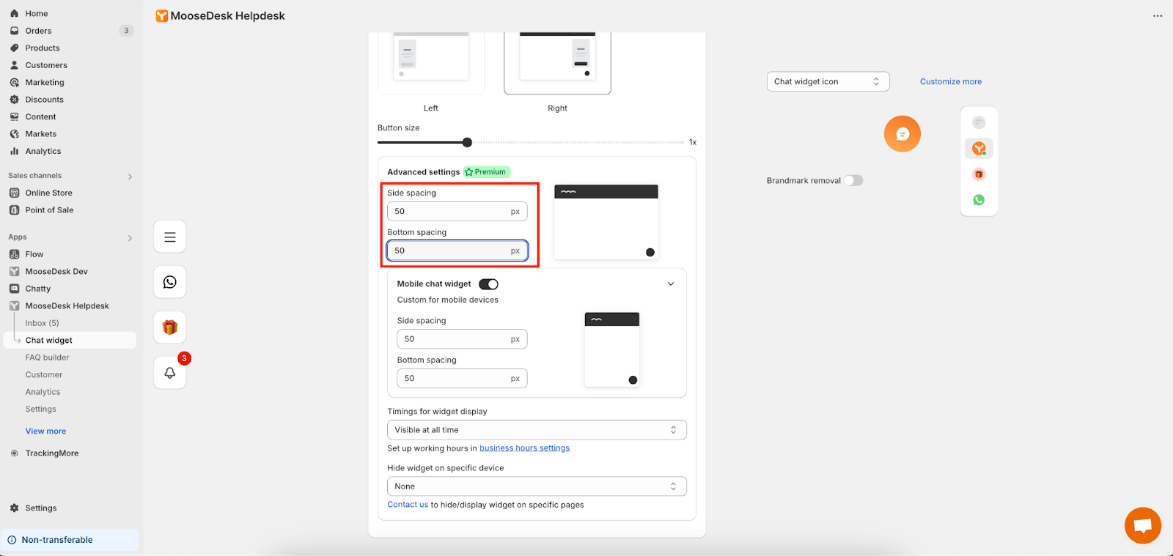Click the Online Store icon

[x=14, y=193]
